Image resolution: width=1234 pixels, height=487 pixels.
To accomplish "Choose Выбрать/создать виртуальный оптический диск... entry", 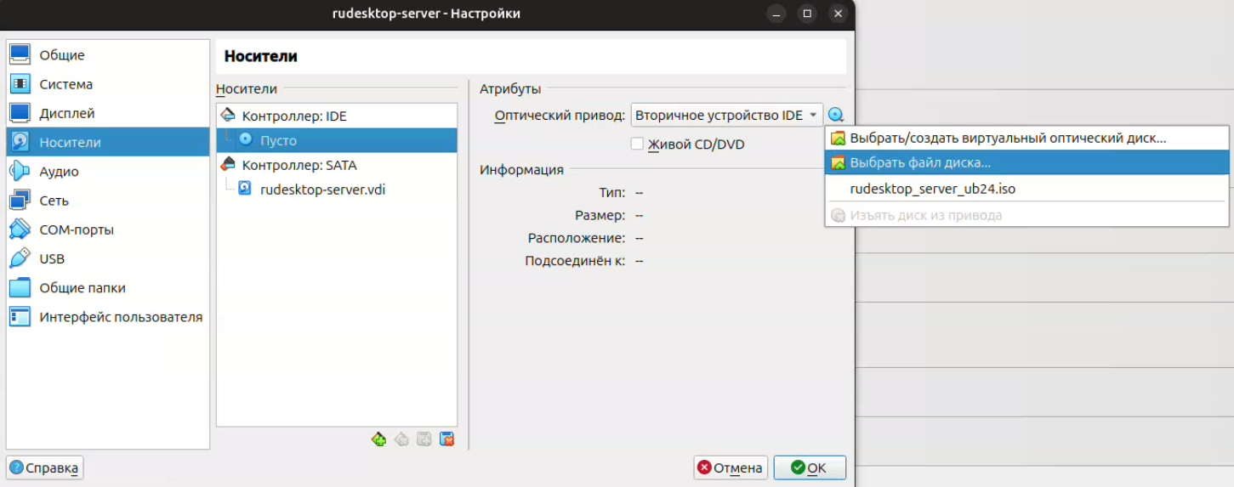I will click(1007, 138).
